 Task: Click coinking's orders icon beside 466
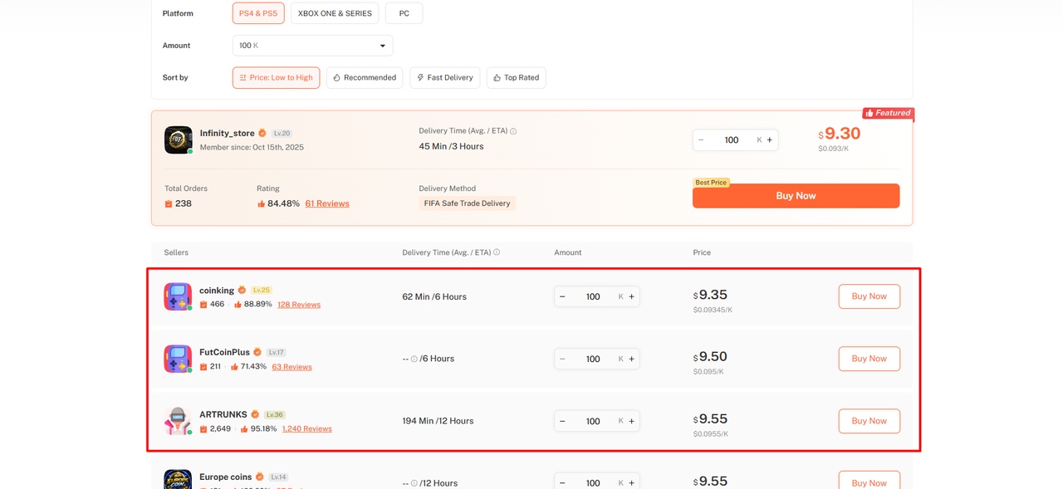tap(203, 305)
